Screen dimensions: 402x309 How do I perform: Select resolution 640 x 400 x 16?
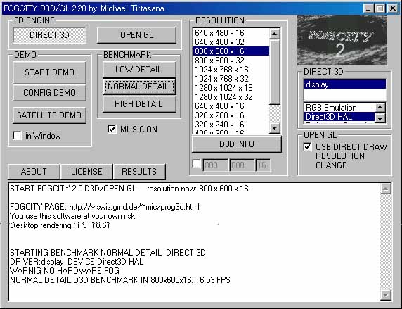point(231,106)
